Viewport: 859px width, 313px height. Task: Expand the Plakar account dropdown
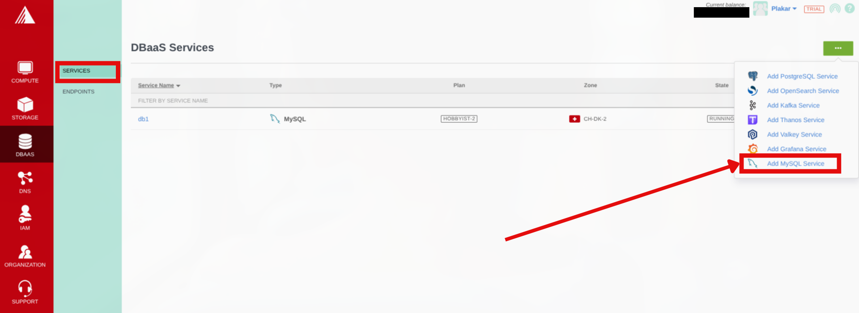tap(784, 8)
